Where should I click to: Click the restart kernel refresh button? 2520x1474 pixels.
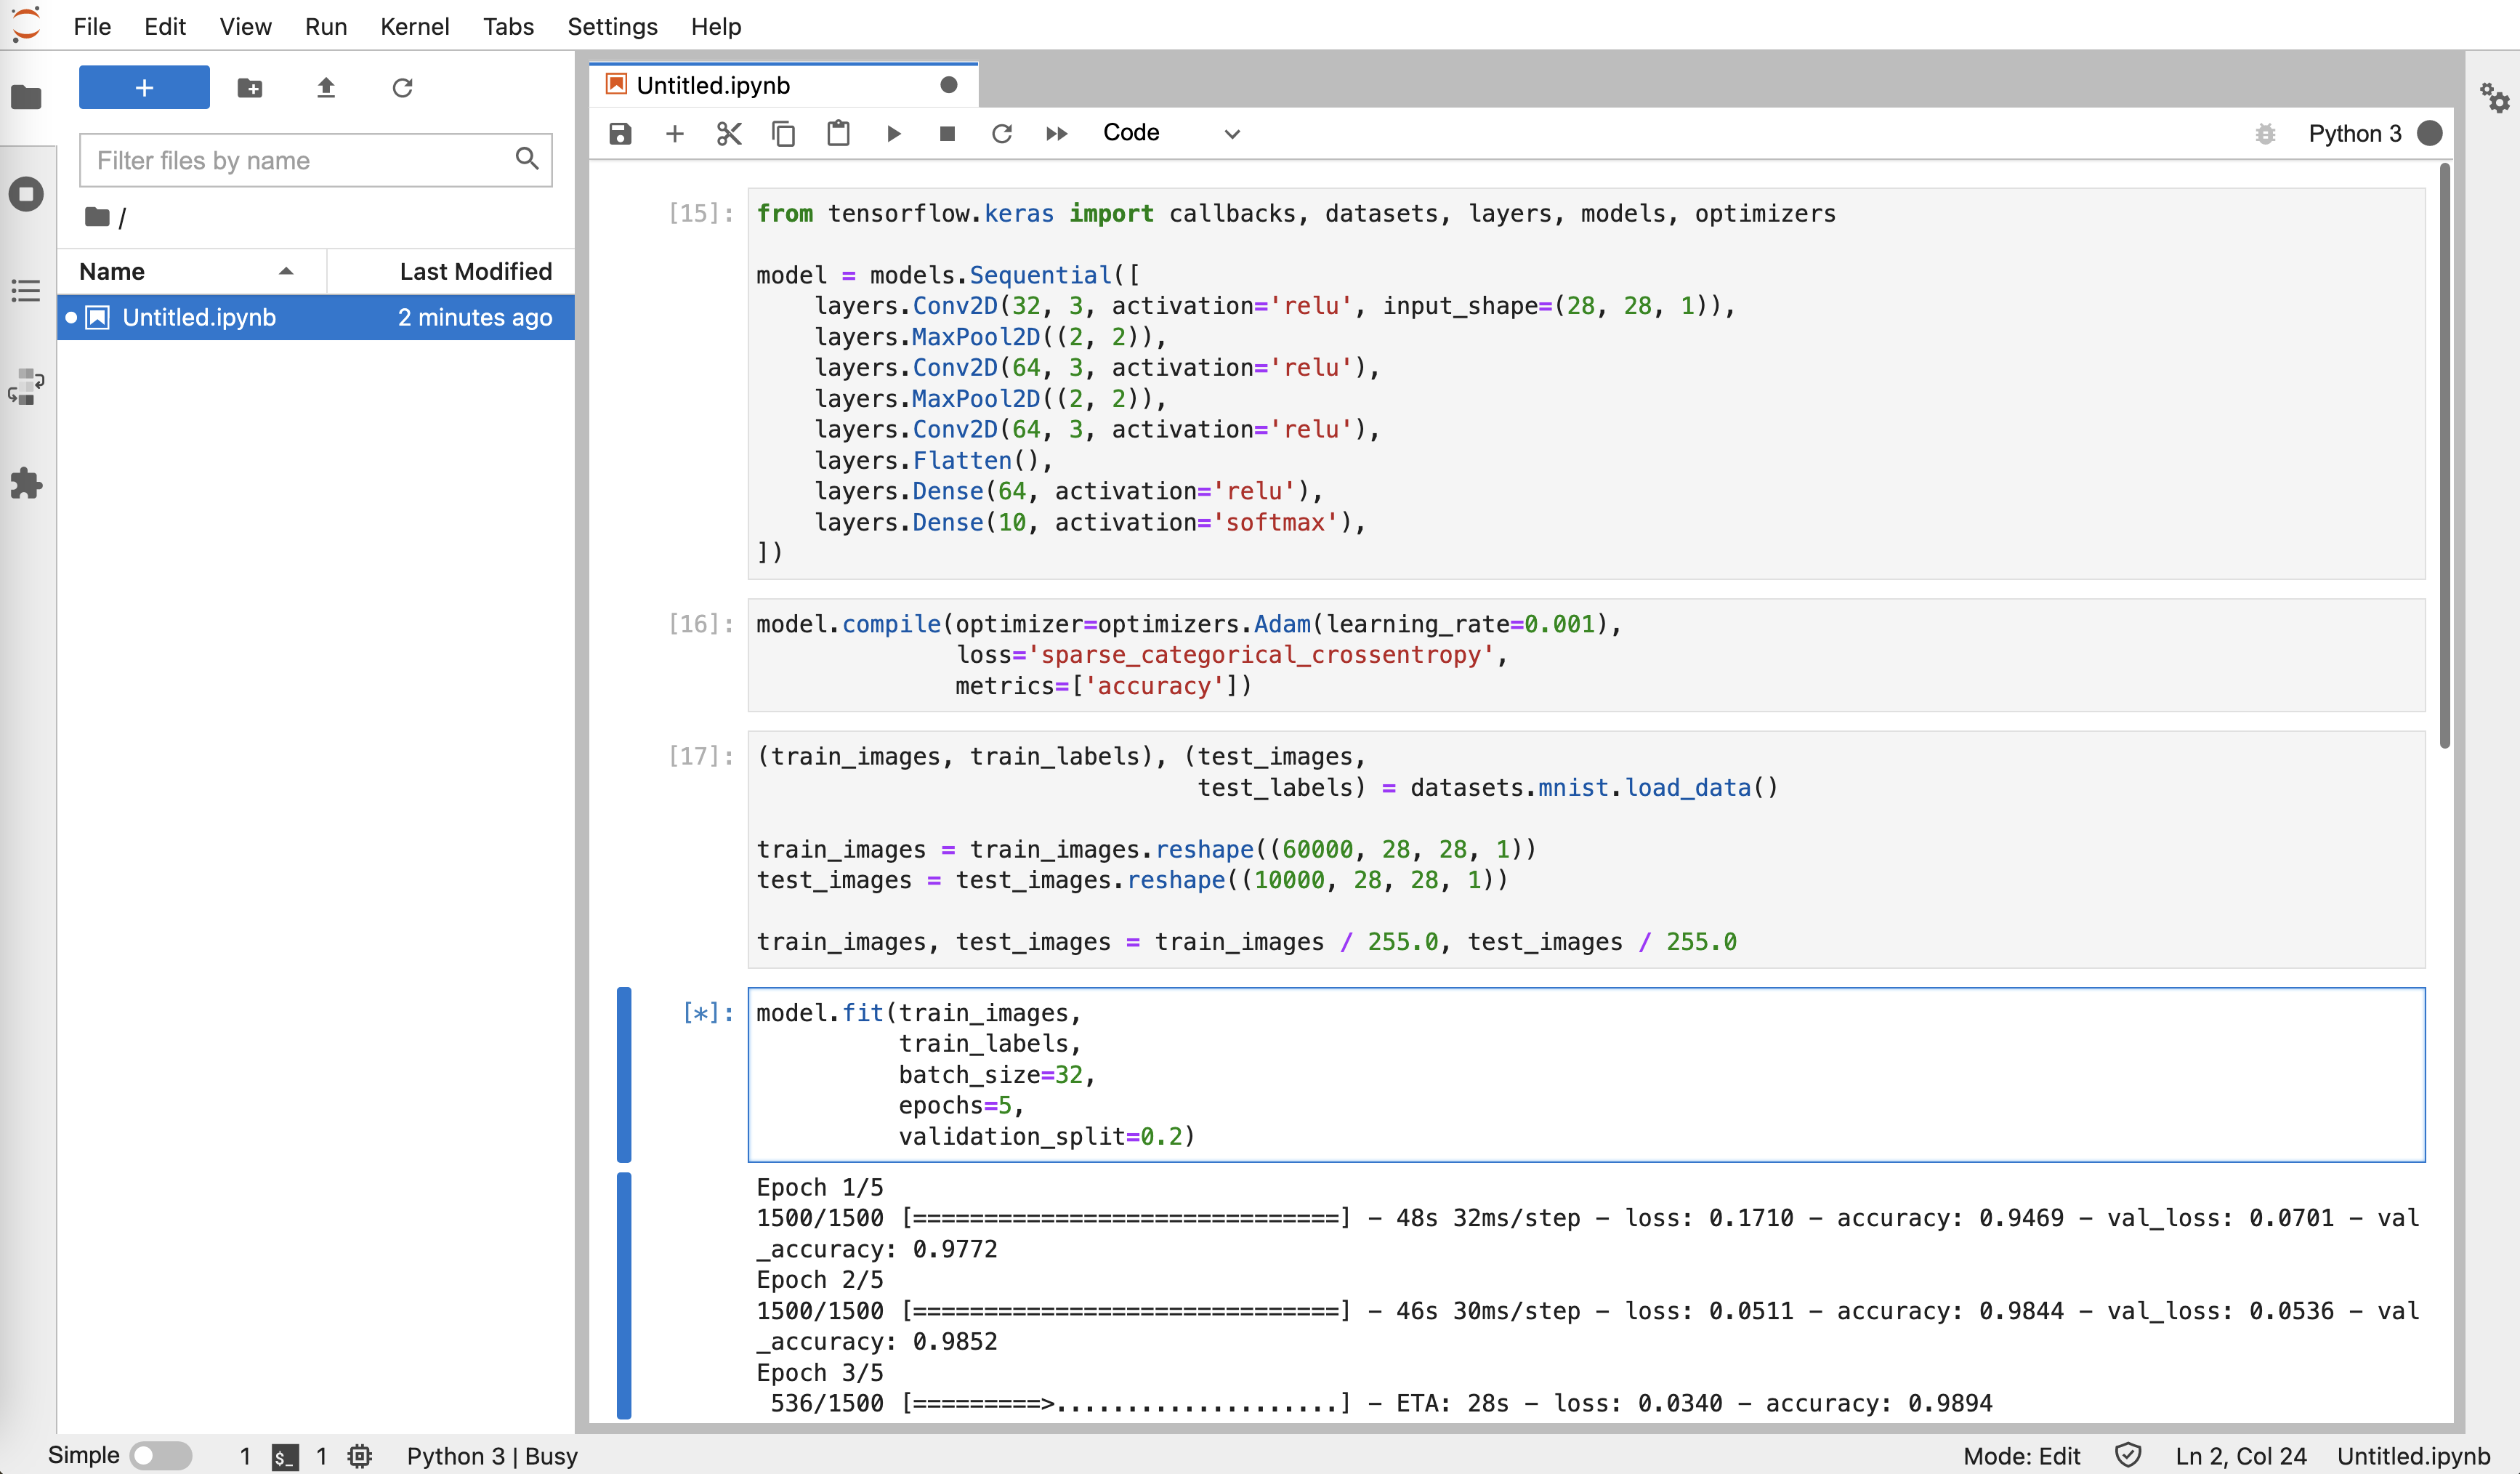(x=1001, y=133)
